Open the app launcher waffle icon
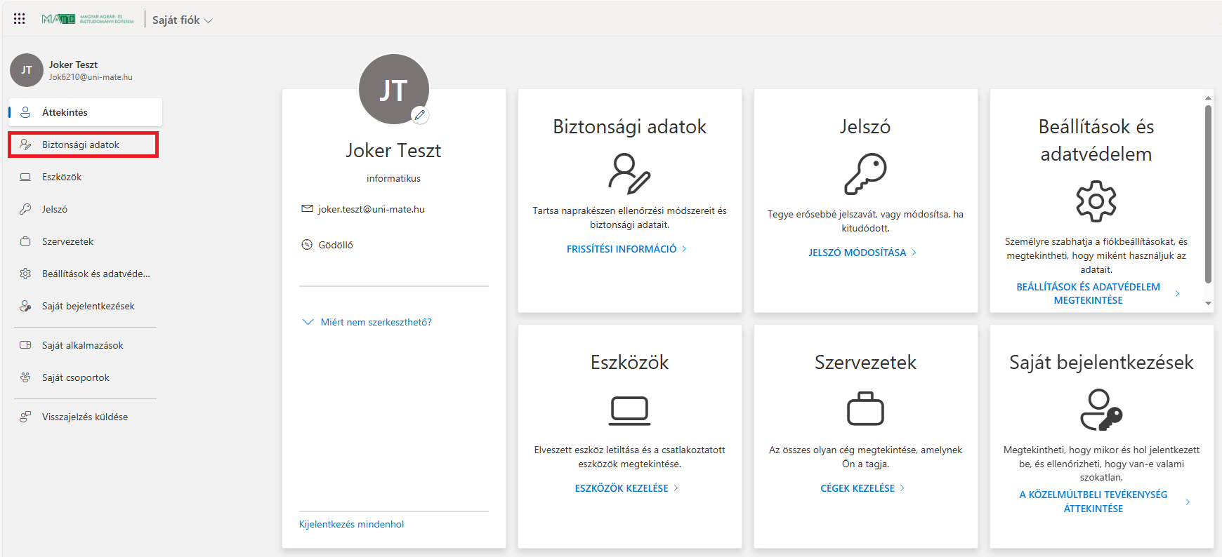This screenshot has width=1222, height=557. pos(20,19)
